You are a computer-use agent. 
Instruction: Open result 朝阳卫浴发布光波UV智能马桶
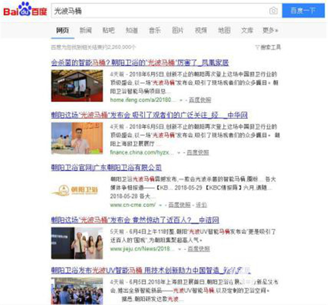(x=151, y=270)
